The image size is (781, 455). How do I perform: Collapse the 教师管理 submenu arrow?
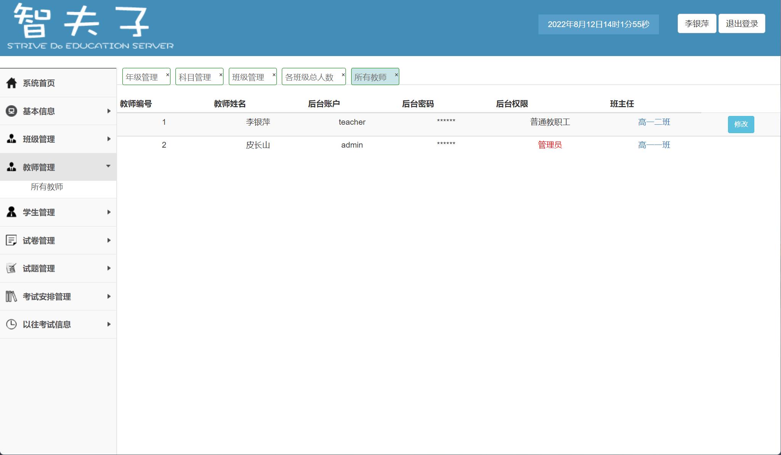pyautogui.click(x=109, y=167)
